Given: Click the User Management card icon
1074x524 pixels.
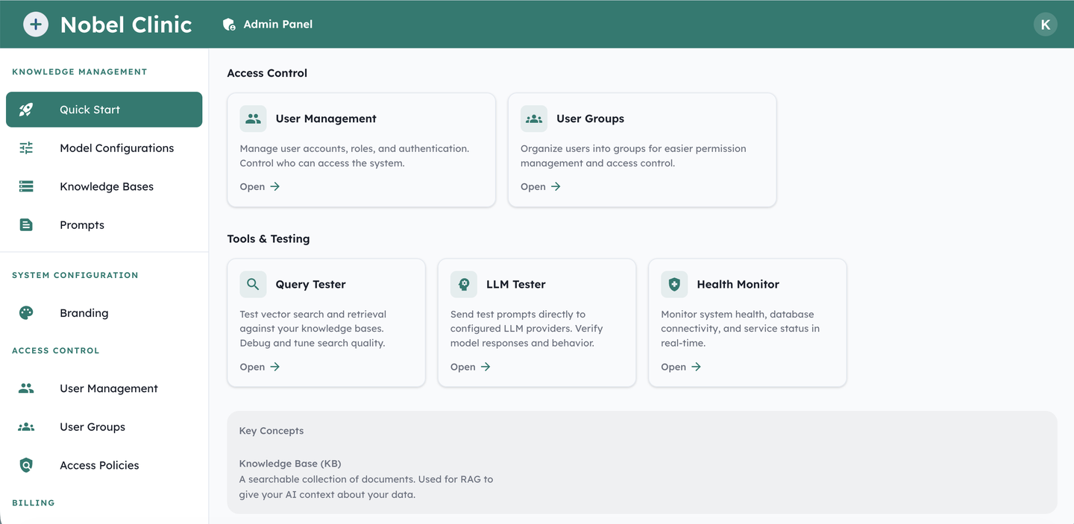Looking at the screenshot, I should pyautogui.click(x=254, y=119).
